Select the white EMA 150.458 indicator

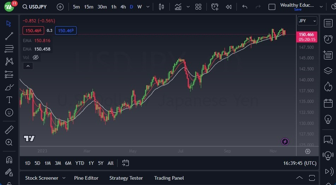pos(37,49)
